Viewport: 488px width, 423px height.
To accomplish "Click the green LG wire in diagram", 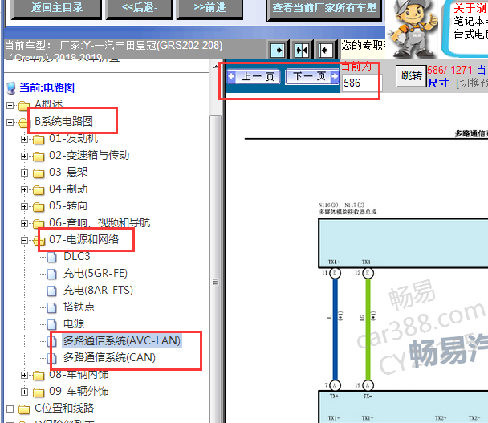I will pyautogui.click(x=368, y=329).
